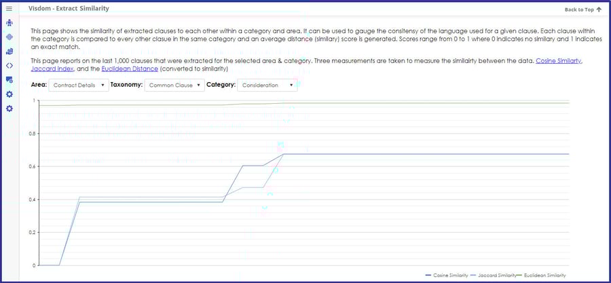Open the stacked documents sidebar icon

(10, 52)
